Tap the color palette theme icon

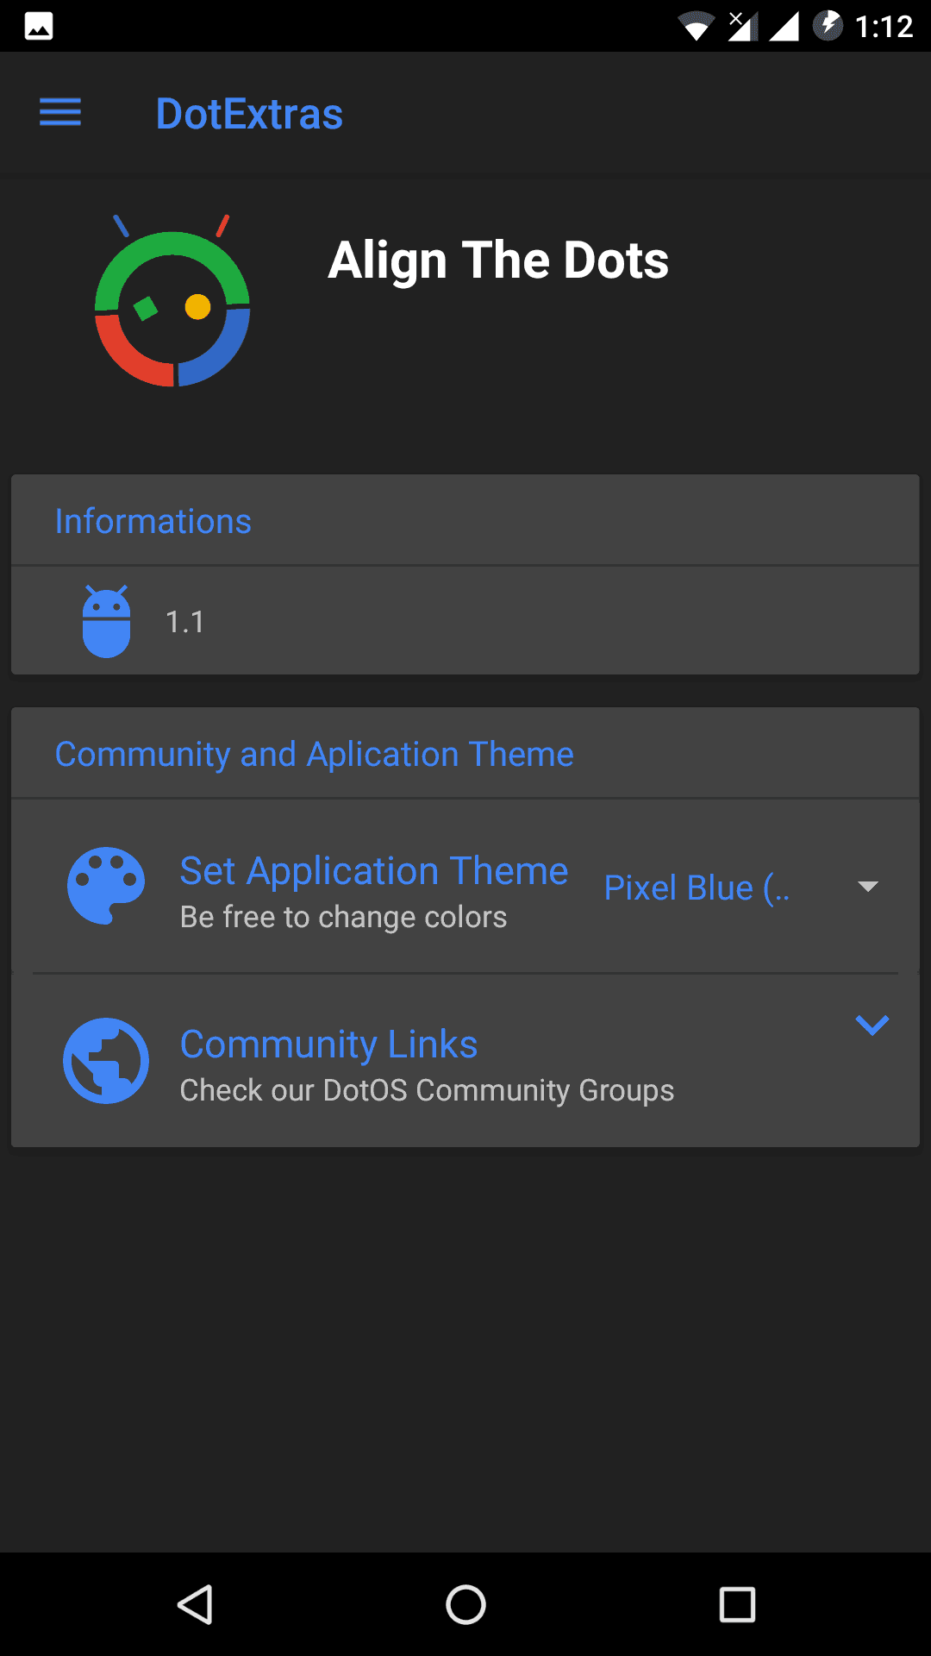click(x=106, y=886)
